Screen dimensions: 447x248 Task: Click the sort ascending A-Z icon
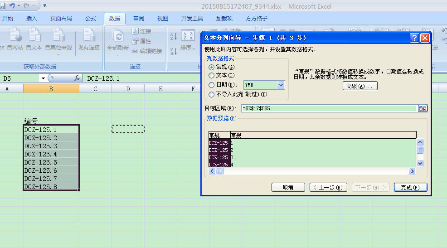point(173,37)
